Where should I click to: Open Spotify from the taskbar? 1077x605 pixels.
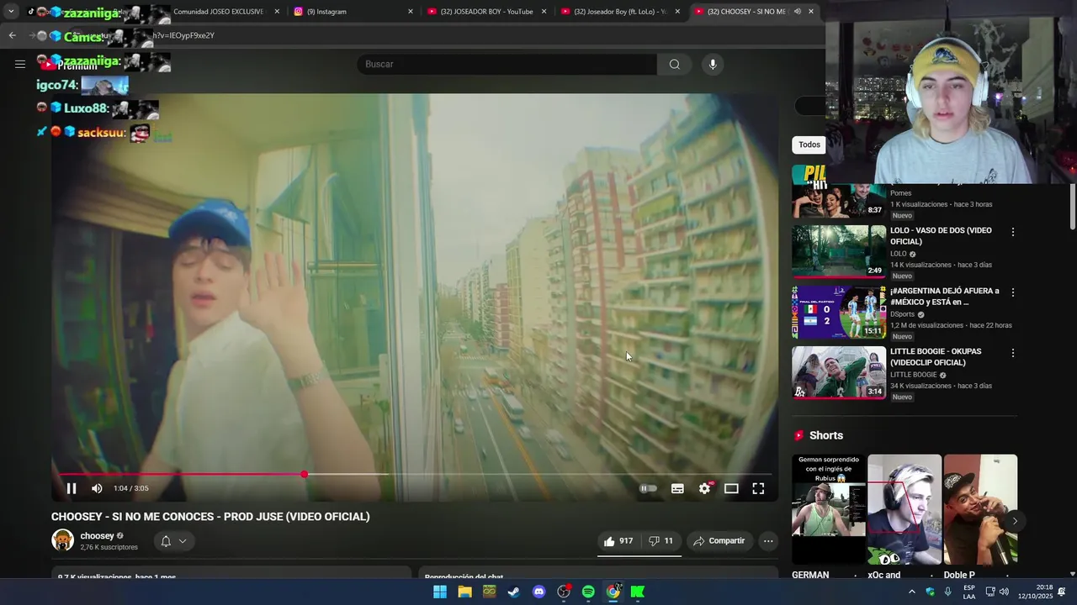pos(588,592)
